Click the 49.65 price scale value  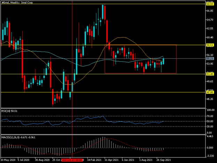click(x=210, y=81)
